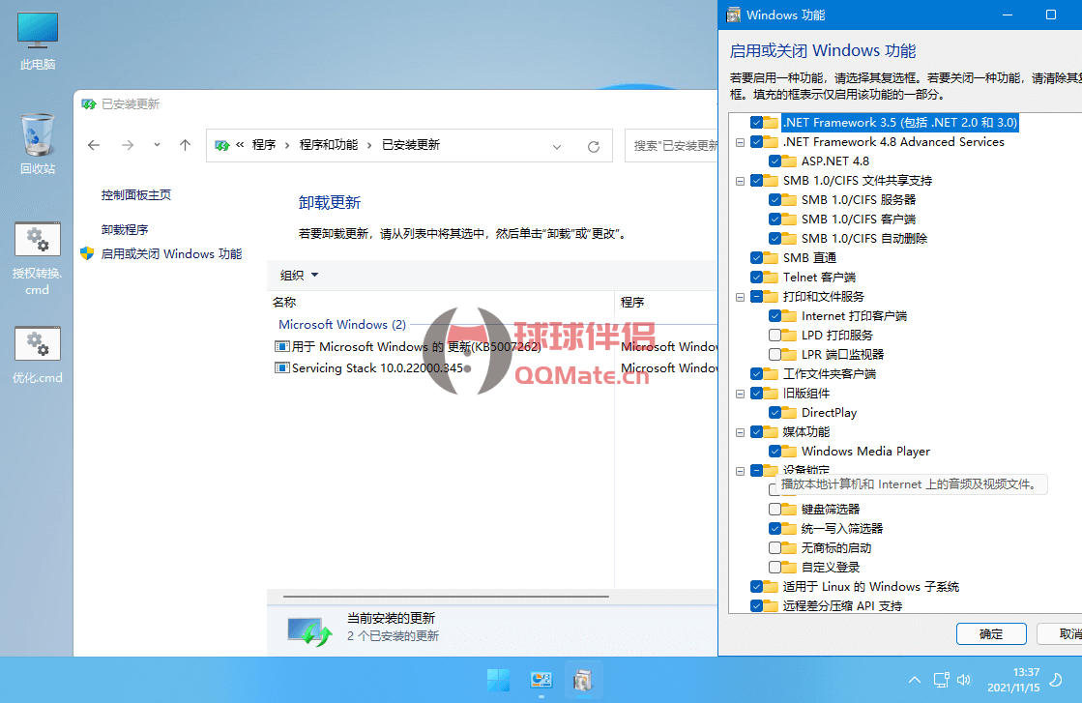The image size is (1082, 703).
Task: Collapse the 打印和文件服务 tree node
Action: tap(741, 297)
